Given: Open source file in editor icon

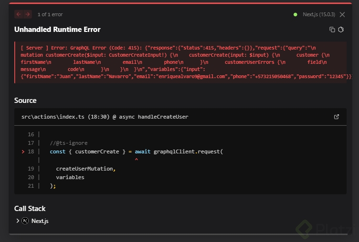Looking at the screenshot, I should click(337, 117).
